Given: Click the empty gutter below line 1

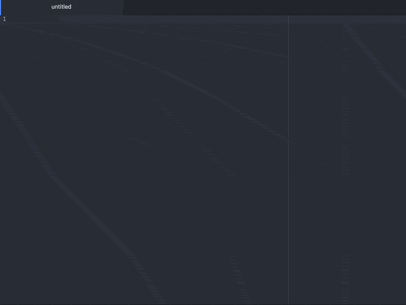Looking at the screenshot, I should pyautogui.click(x=4, y=152).
